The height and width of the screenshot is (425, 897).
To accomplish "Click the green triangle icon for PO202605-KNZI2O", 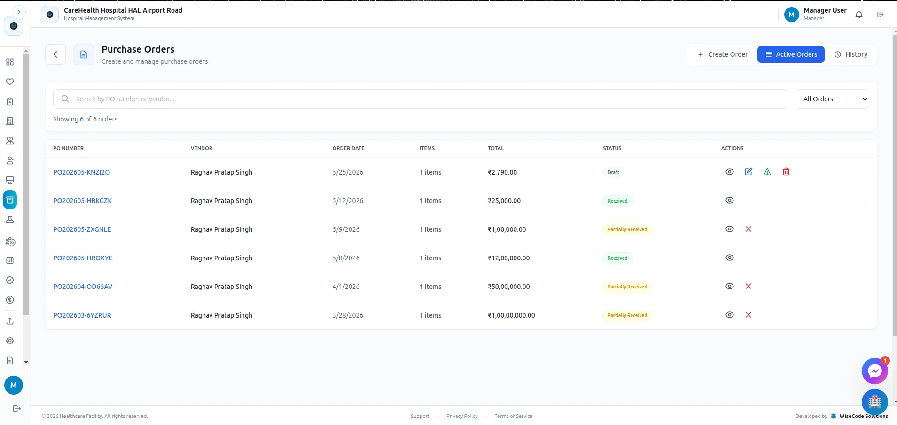I will (767, 172).
